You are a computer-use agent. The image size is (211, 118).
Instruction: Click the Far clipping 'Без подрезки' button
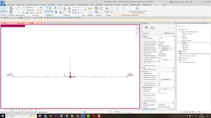165,79
